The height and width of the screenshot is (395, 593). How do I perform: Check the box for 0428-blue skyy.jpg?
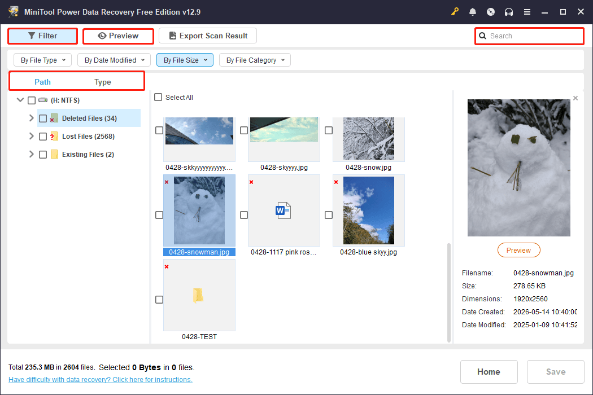coord(329,214)
